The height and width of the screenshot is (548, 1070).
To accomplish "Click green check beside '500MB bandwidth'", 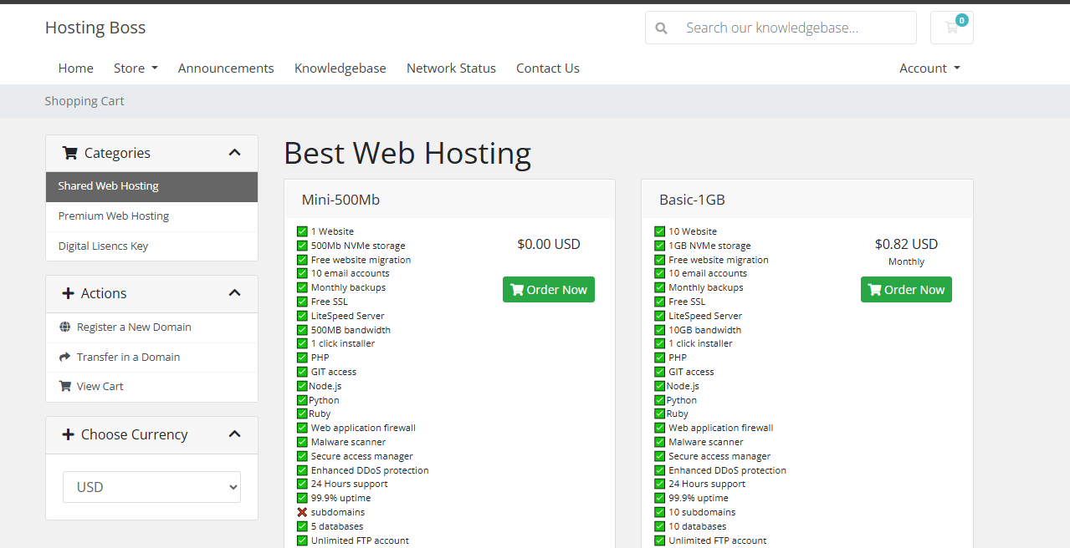I will click(302, 330).
